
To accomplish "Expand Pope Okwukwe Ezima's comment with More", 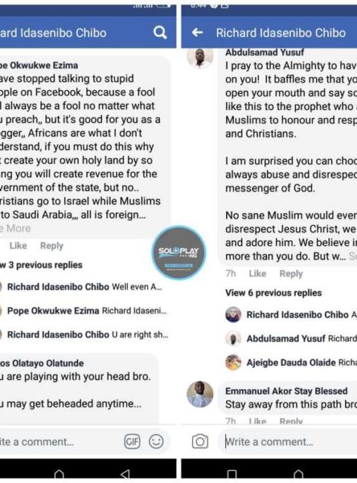I will pyautogui.click(x=16, y=228).
